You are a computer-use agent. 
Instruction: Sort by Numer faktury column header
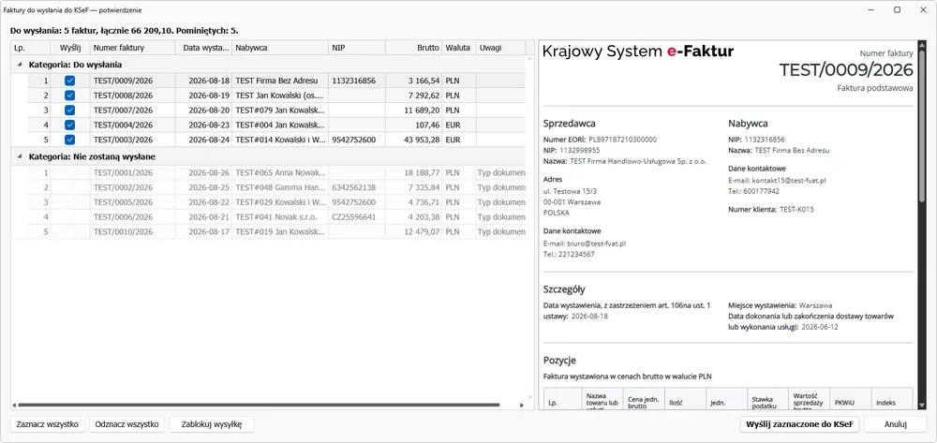(132, 48)
